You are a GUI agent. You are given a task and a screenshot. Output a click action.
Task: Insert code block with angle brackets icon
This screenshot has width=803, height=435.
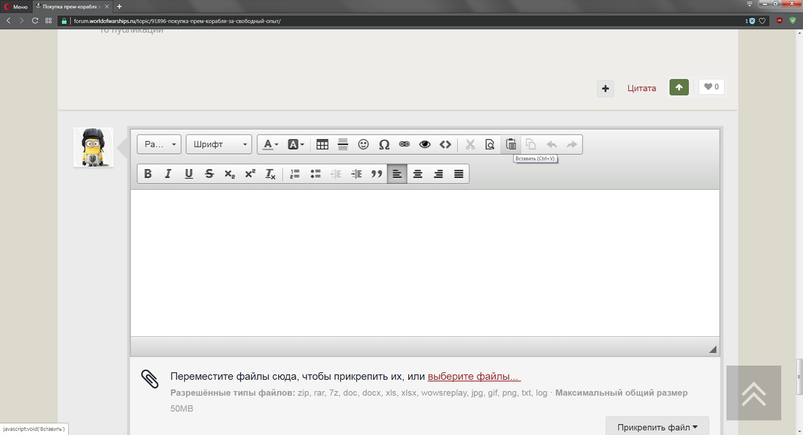tap(445, 145)
